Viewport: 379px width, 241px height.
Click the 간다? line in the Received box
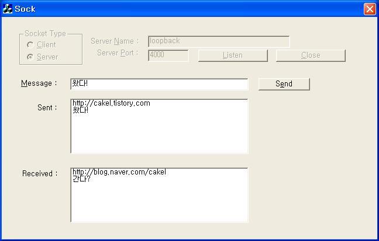81,179
